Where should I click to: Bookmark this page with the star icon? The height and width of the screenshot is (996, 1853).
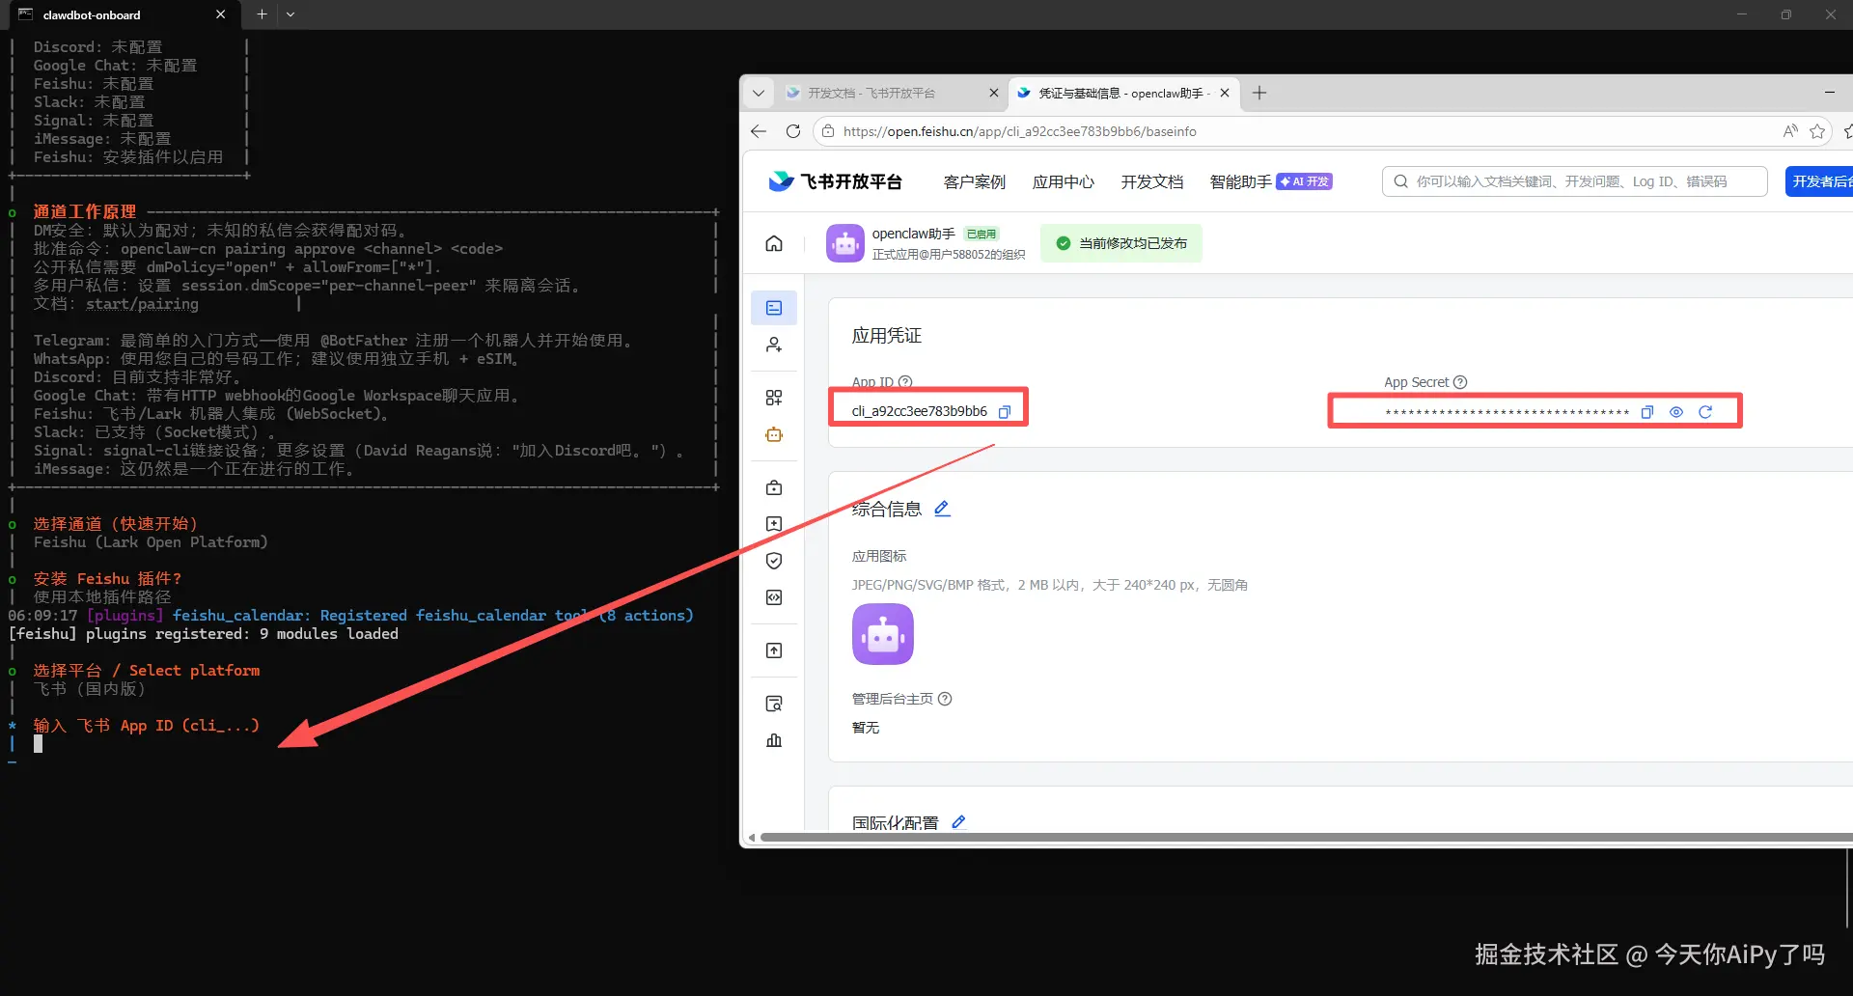1817,131
